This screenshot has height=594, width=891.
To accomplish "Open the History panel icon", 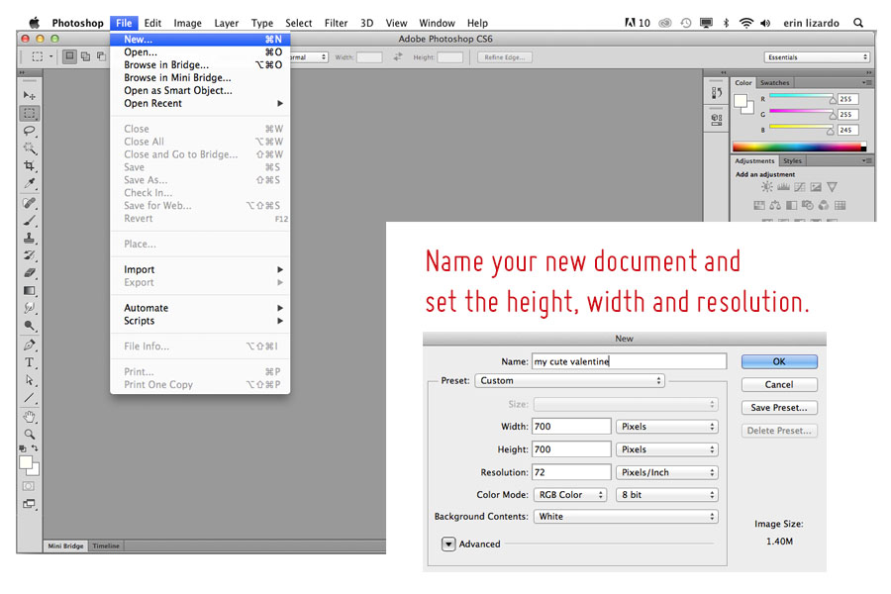I will (717, 93).
